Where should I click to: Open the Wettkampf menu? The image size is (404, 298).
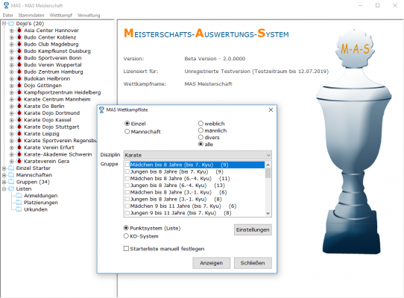click(x=61, y=15)
